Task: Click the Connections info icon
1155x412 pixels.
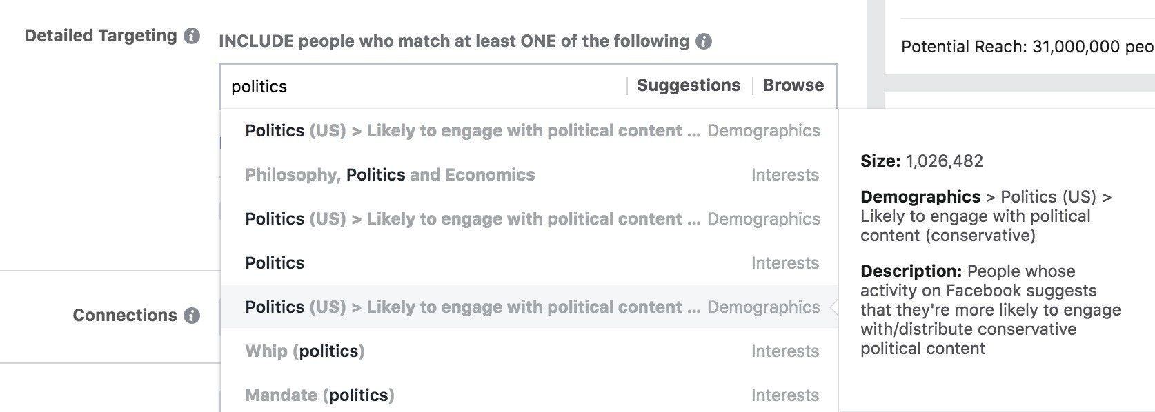Action: click(x=192, y=316)
